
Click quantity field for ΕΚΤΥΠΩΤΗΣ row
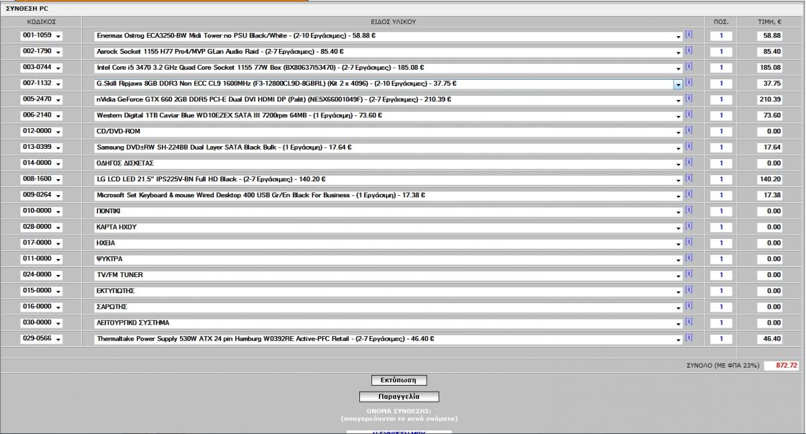tap(721, 290)
